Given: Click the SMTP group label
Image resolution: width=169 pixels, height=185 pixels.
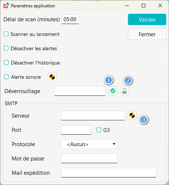Looking at the screenshot, I should click(11, 103).
